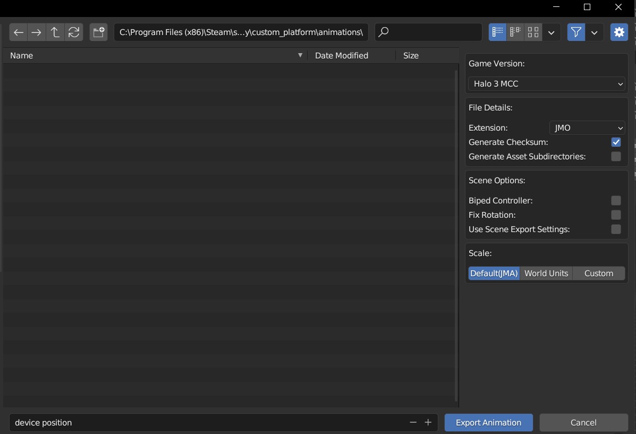
Task: Open Game Version dropdown Halo 3 MCC
Action: 546,83
